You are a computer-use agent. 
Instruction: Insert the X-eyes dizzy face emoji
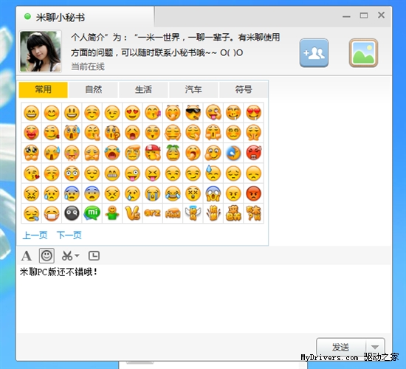tap(193, 193)
